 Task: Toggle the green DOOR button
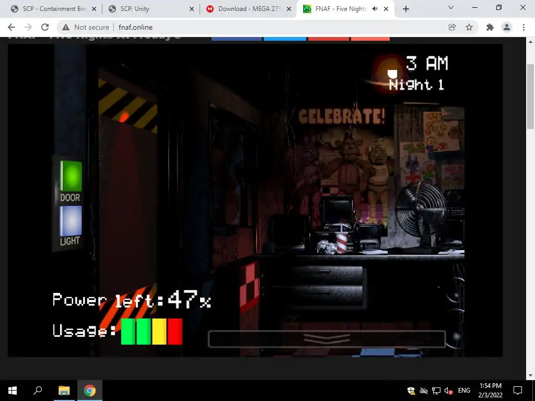tap(71, 176)
